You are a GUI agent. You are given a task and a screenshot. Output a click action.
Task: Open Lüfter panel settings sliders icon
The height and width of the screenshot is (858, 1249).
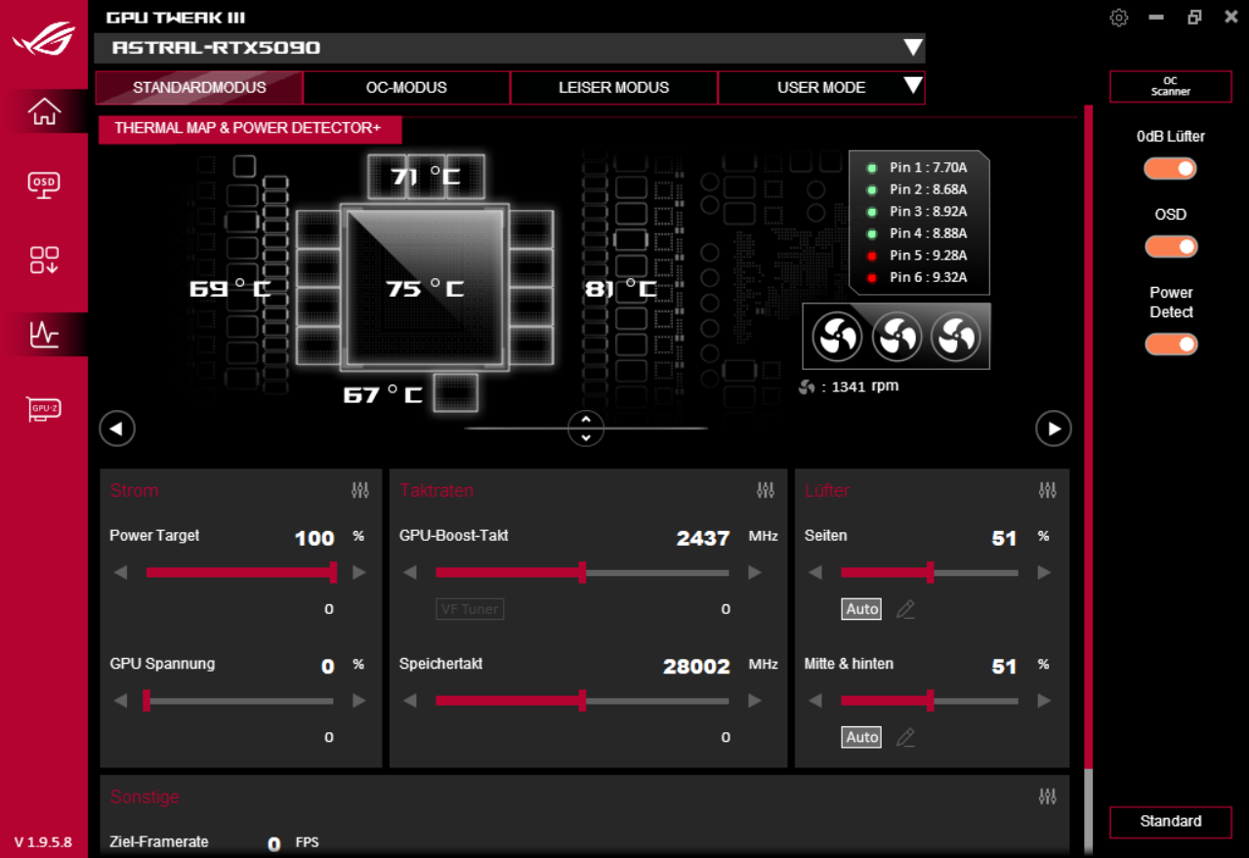pos(1048,490)
